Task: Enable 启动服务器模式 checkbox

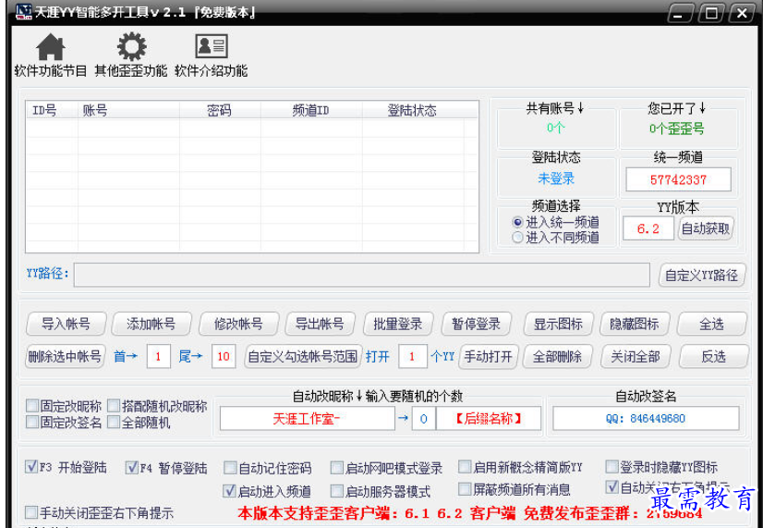Action: pos(337,490)
